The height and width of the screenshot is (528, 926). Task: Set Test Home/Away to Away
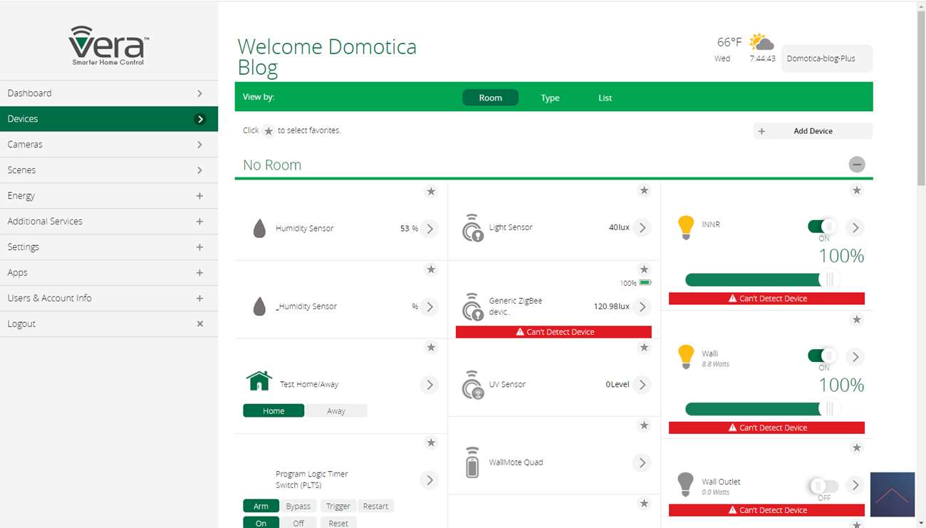[x=336, y=411]
